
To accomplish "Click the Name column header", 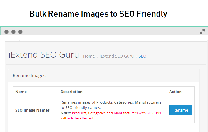I will (21, 92).
